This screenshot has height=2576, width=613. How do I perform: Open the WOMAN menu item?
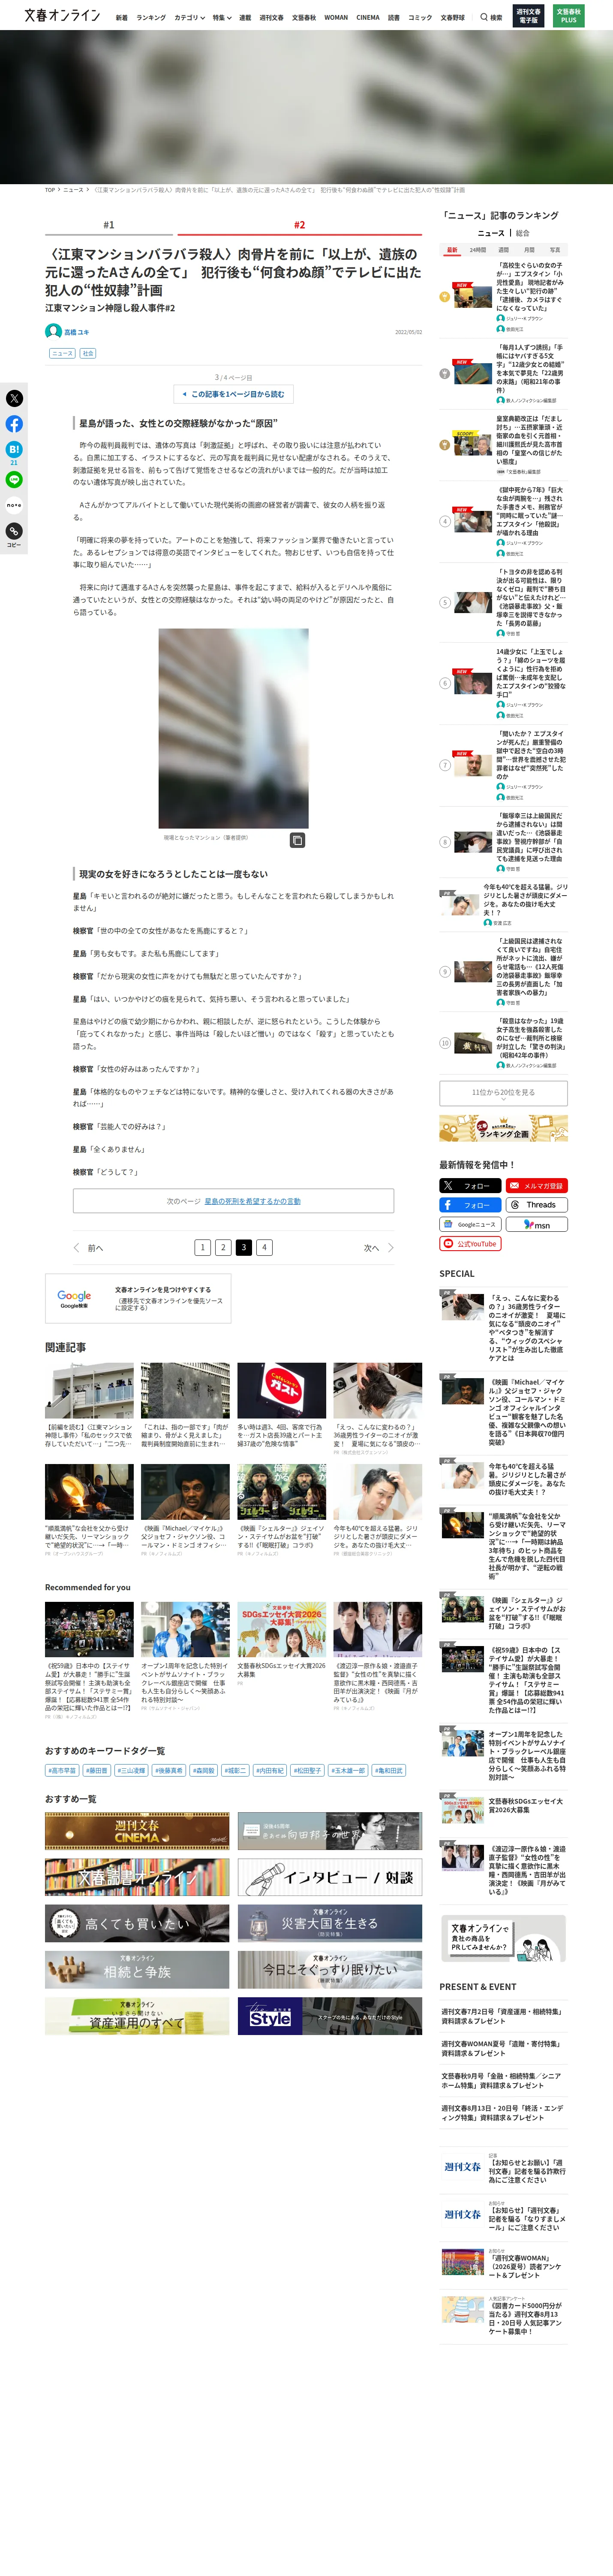(337, 18)
